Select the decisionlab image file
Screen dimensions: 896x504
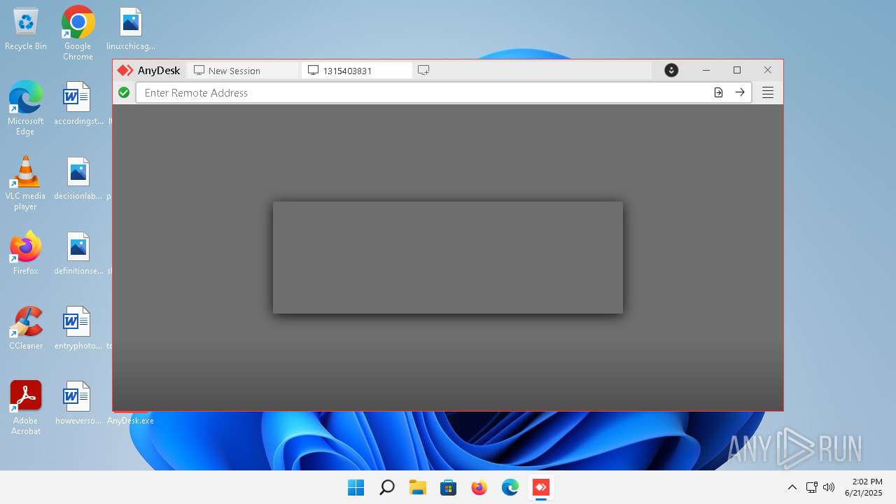tap(78, 178)
